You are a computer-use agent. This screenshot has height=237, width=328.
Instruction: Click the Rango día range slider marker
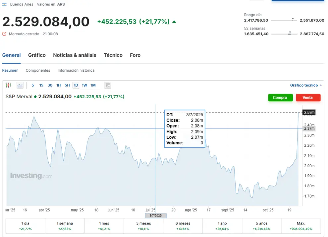coord(293,20)
